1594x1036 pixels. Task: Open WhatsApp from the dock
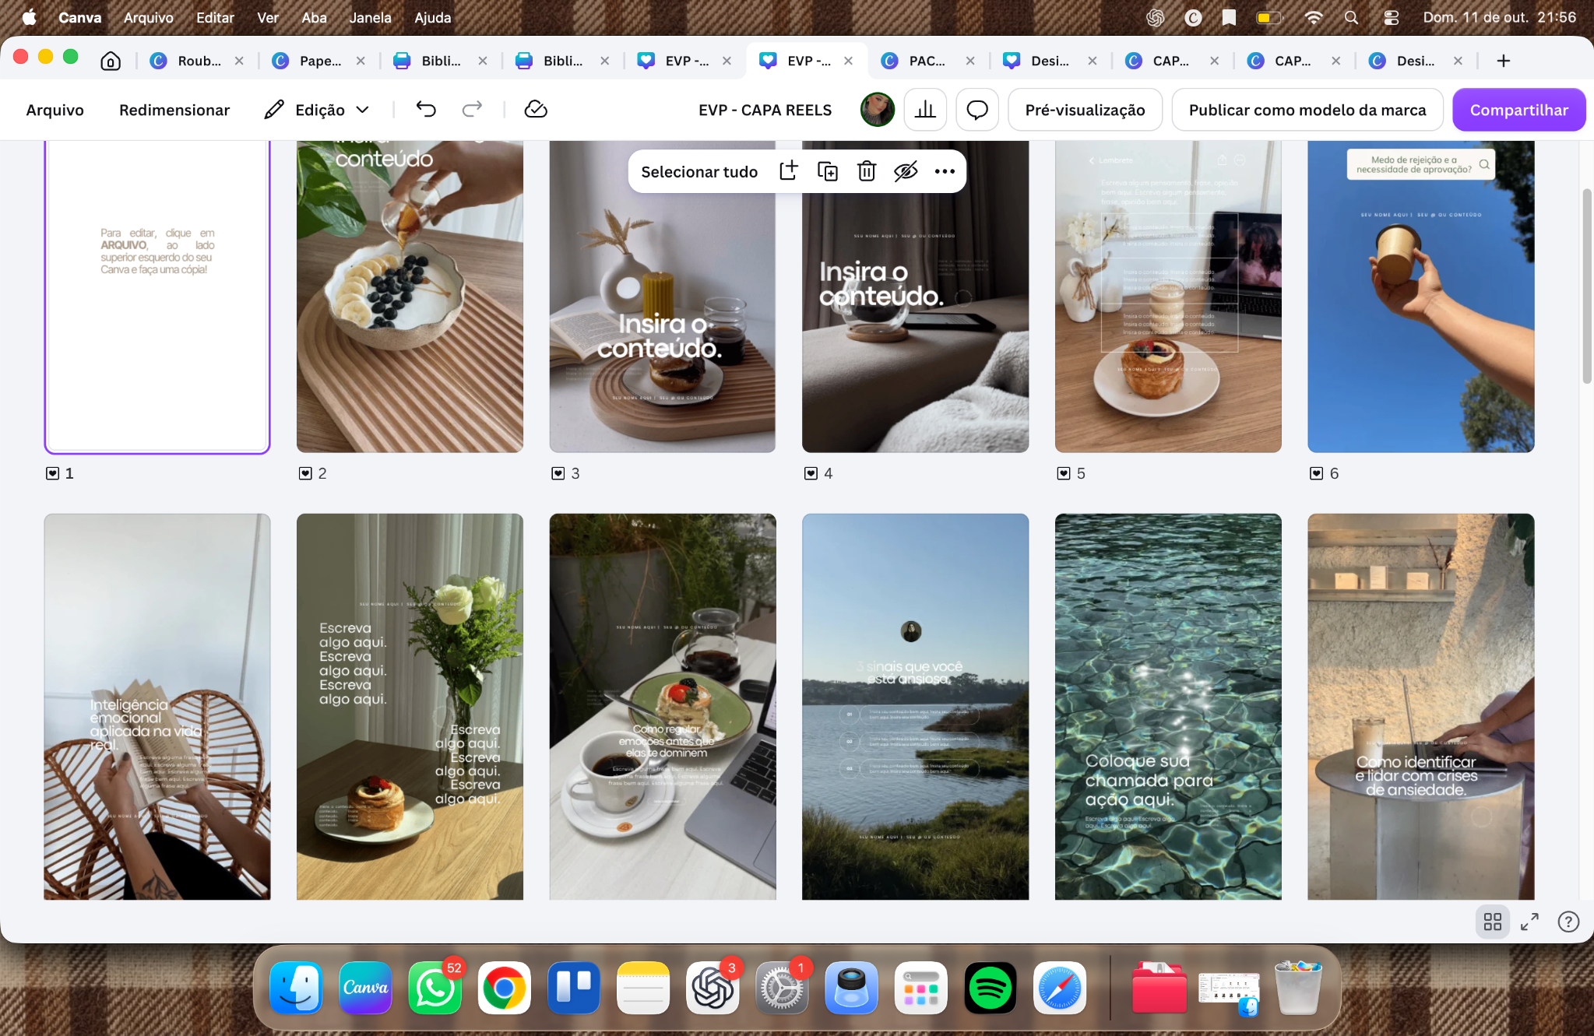(x=435, y=988)
